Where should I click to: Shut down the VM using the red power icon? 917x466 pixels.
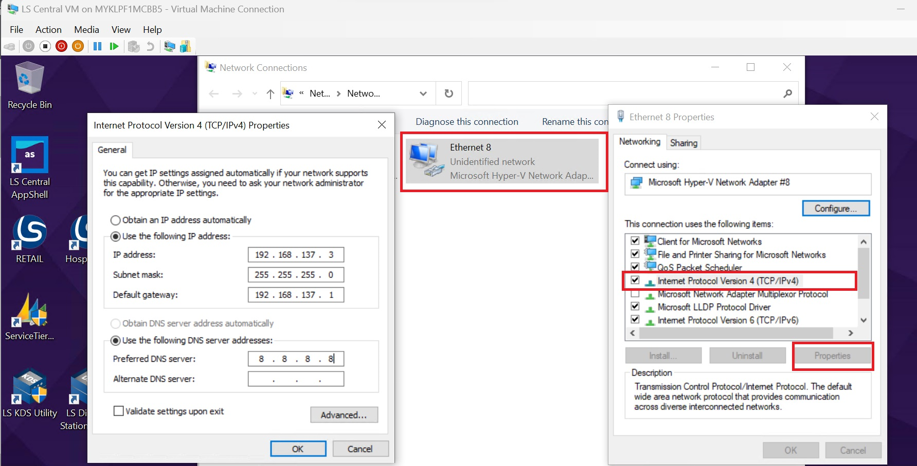pos(62,46)
